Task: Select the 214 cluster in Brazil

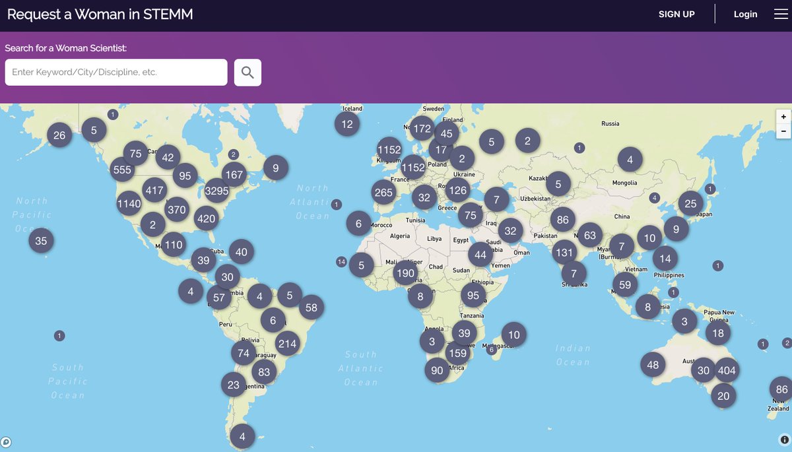Action: pos(287,343)
